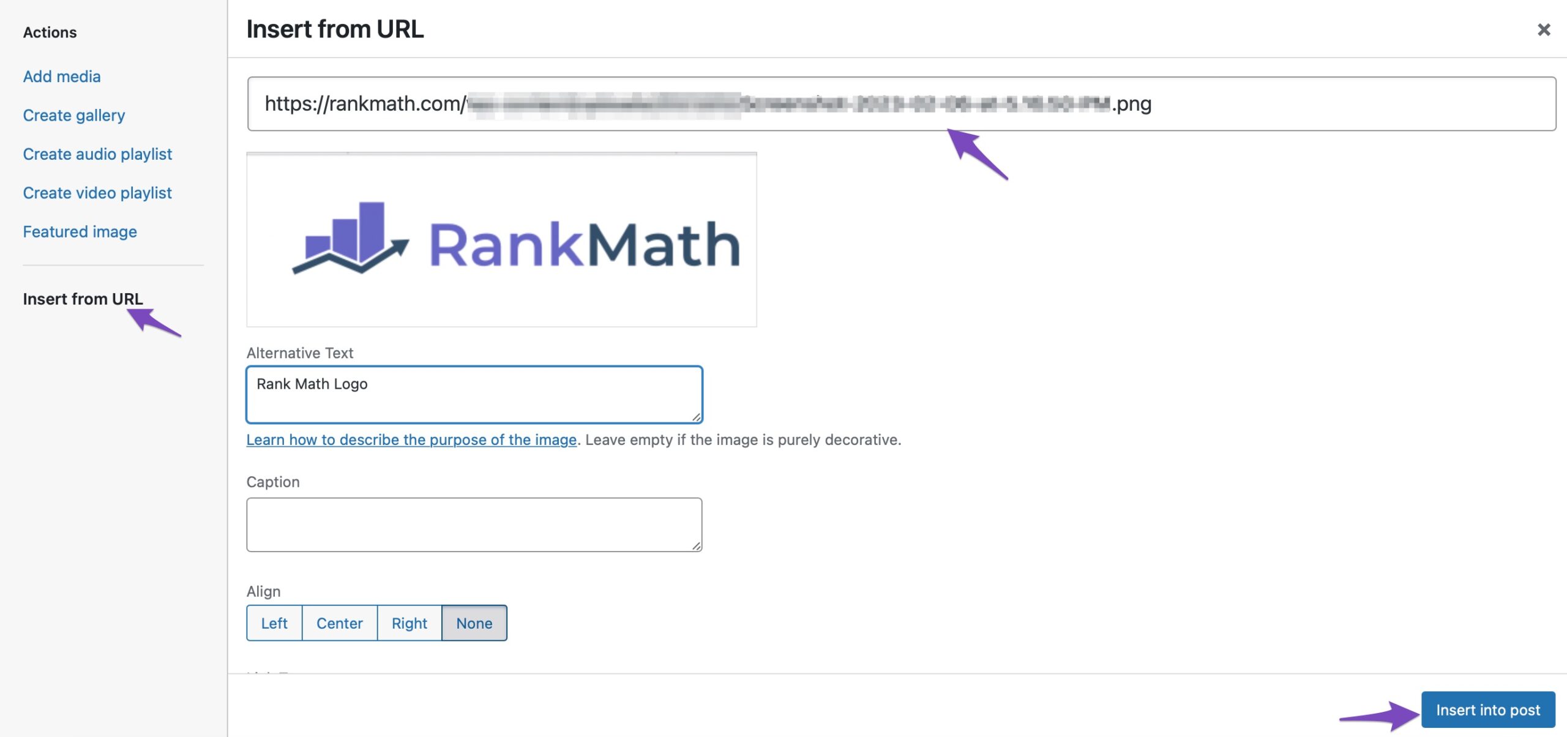Select the Center alignment option
The height and width of the screenshot is (737, 1567).
pyautogui.click(x=340, y=622)
